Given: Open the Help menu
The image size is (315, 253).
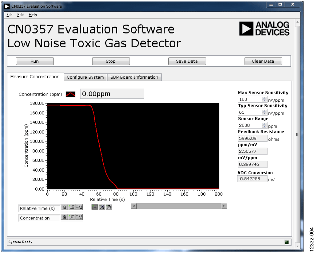Looking at the screenshot, I should coord(33,15).
